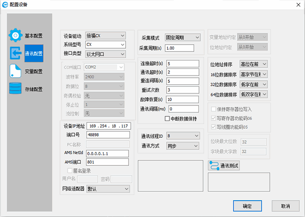This screenshot has width=305, height=217.
Task: Switch to the 存储配置 tab label
Action: point(33,89)
